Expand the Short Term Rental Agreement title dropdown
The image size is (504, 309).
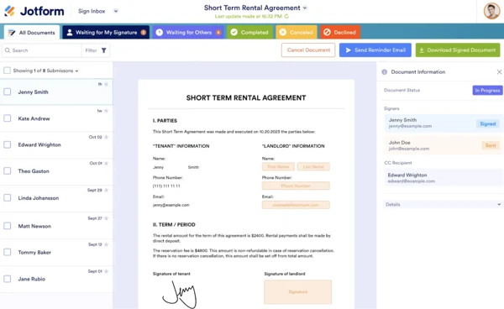305,8
